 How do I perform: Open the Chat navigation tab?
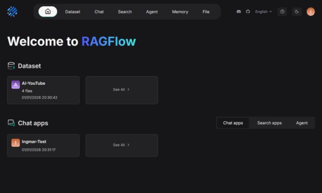(99, 12)
